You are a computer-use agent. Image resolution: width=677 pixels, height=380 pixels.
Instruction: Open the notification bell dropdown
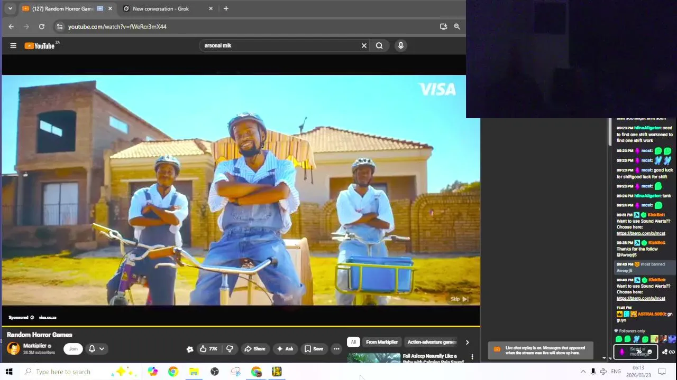[x=96, y=349]
